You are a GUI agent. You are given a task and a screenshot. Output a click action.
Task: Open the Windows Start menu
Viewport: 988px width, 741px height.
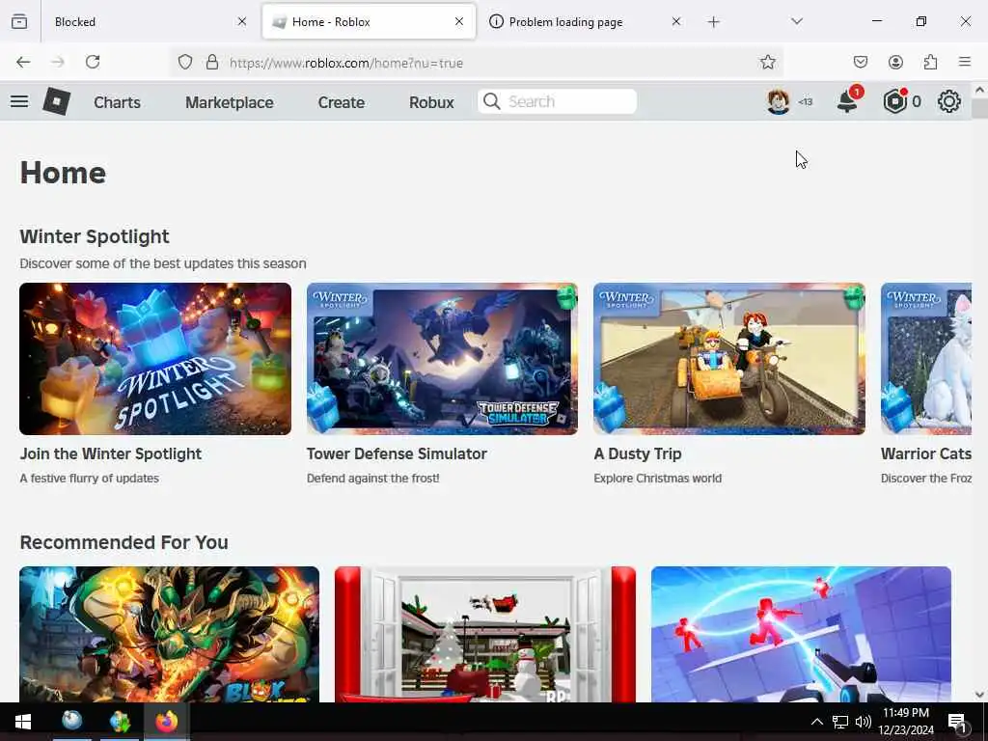coord(23,722)
